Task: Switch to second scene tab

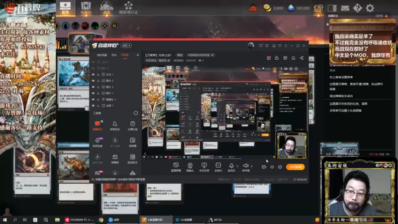Action: coord(114,55)
